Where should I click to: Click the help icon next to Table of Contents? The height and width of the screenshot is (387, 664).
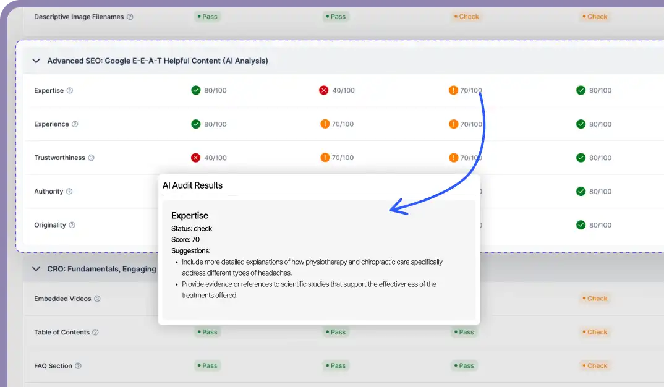click(x=95, y=333)
